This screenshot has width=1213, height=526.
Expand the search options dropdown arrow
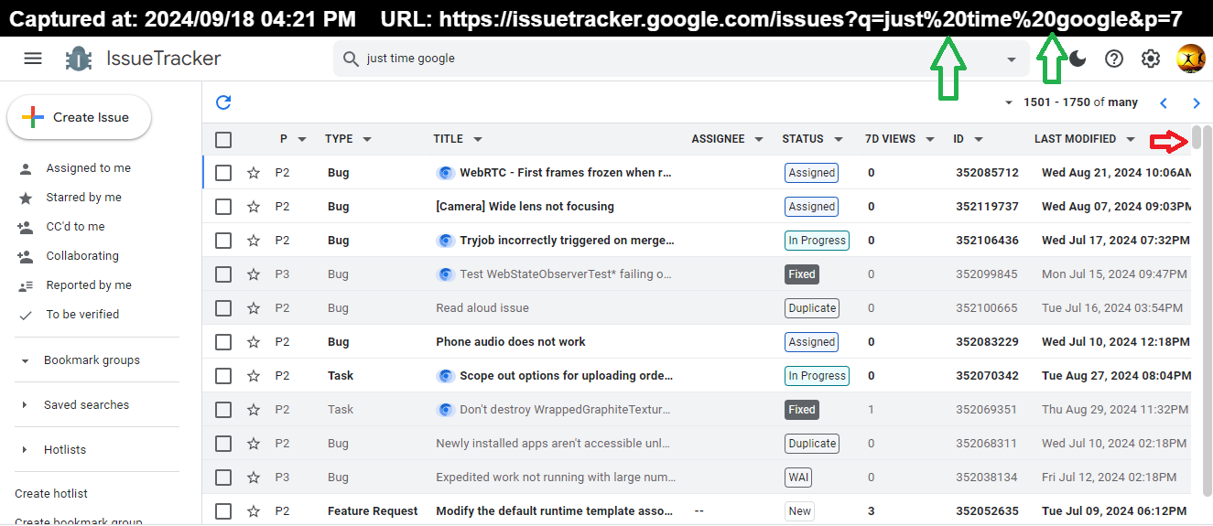(1012, 59)
